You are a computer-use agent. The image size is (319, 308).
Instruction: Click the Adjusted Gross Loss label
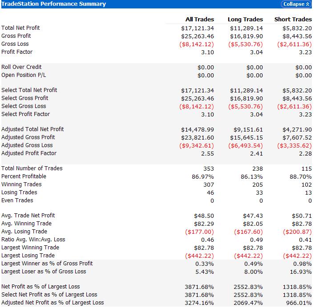(27, 145)
